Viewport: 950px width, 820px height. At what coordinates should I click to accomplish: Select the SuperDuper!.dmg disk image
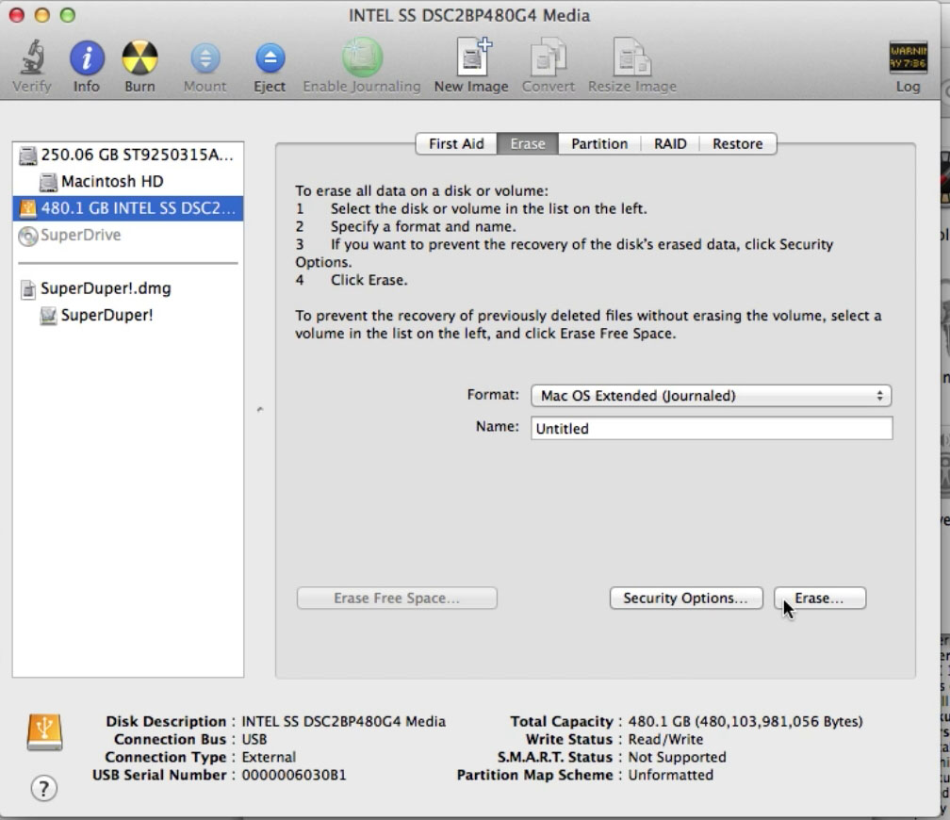[x=128, y=287]
